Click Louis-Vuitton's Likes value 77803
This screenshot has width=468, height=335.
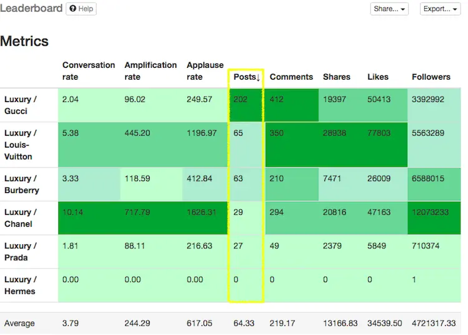coord(379,133)
